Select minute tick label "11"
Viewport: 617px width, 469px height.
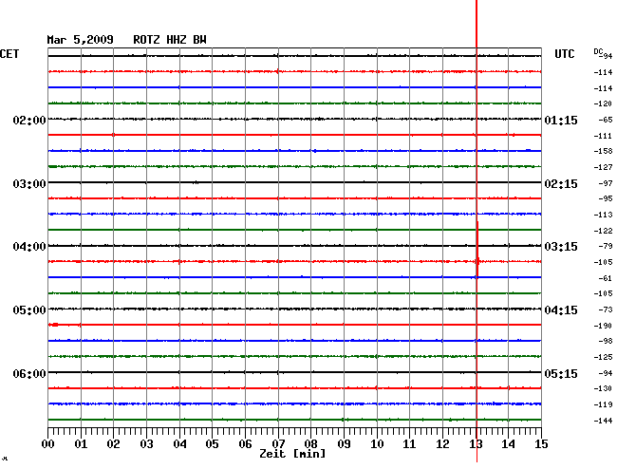[409, 444]
